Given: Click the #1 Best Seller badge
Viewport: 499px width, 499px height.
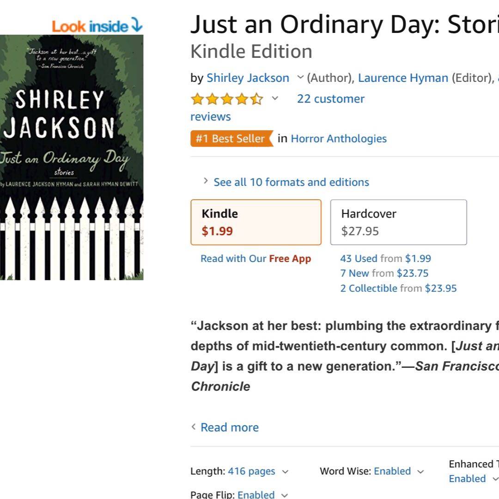Looking at the screenshot, I should click(231, 139).
